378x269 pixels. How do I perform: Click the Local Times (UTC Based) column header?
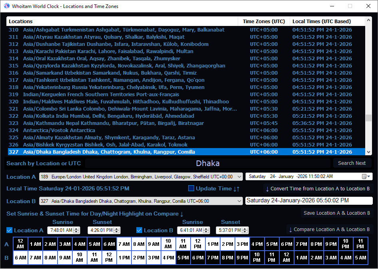(322, 22)
